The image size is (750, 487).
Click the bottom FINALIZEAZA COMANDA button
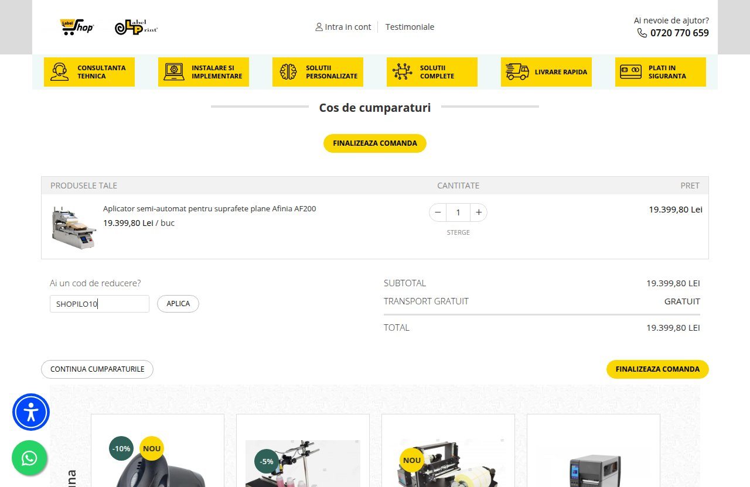(657, 369)
